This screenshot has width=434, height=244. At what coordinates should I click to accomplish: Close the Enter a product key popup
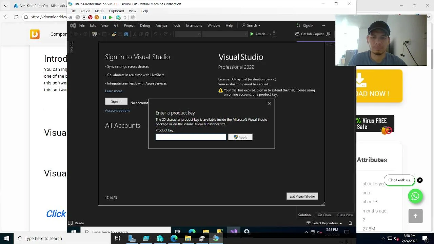click(x=269, y=103)
